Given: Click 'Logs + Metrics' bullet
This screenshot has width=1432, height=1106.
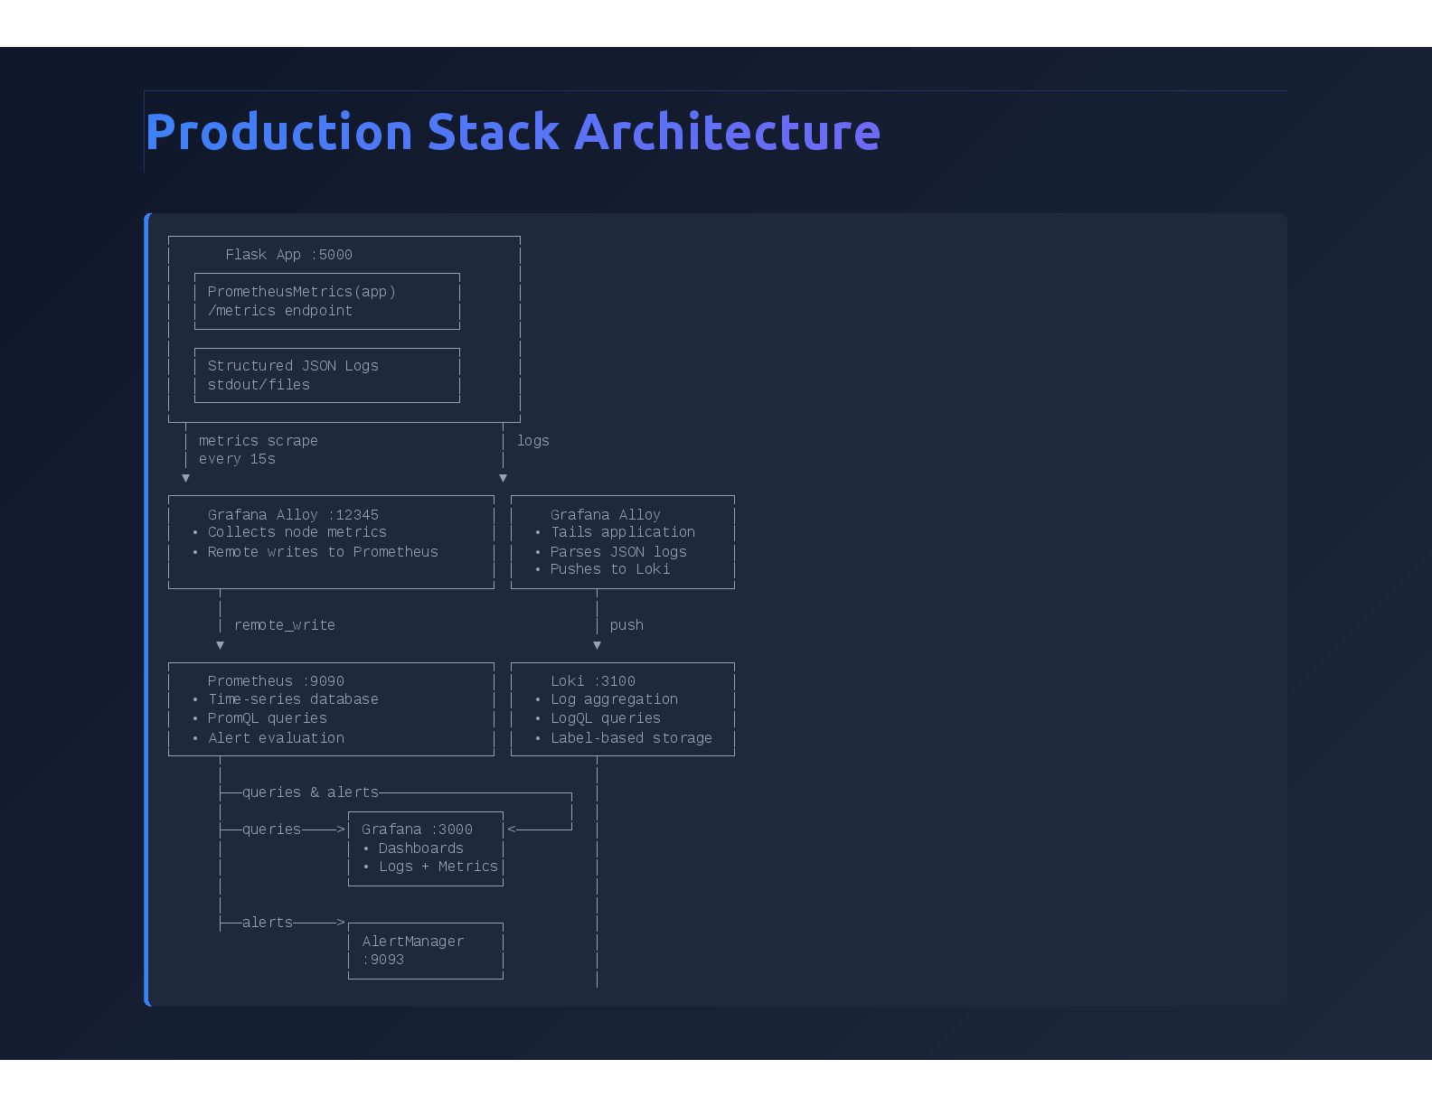Looking at the screenshot, I should tap(438, 867).
